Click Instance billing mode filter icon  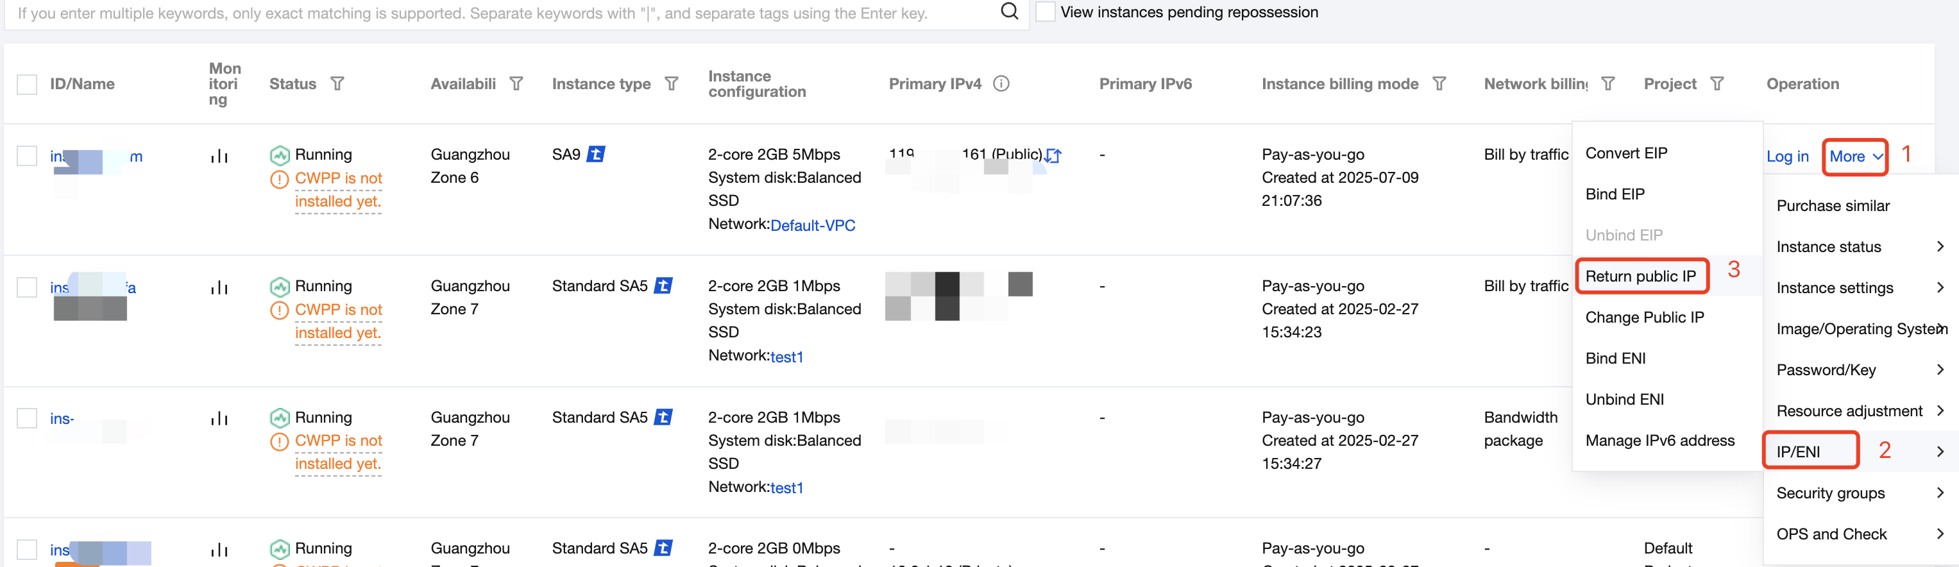coord(1438,83)
